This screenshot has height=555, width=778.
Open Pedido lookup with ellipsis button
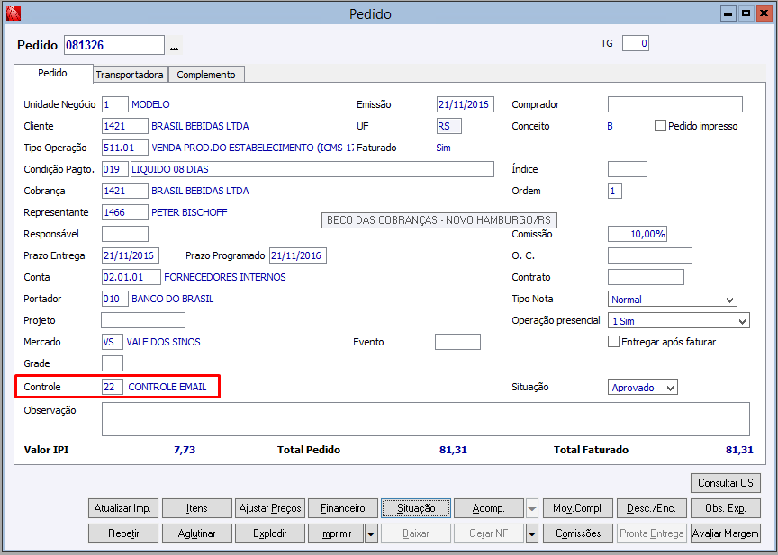tap(174, 46)
